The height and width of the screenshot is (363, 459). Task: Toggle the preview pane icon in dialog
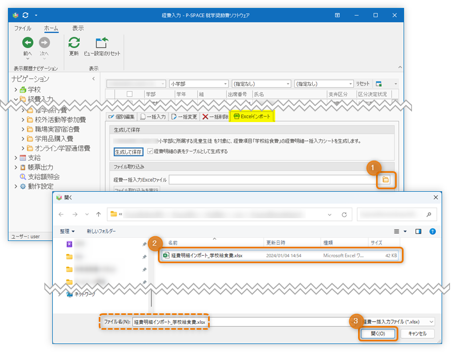[x=418, y=231]
